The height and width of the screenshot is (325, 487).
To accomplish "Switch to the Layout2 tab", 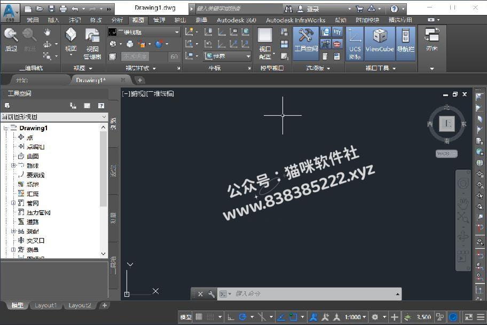I will tap(80, 305).
